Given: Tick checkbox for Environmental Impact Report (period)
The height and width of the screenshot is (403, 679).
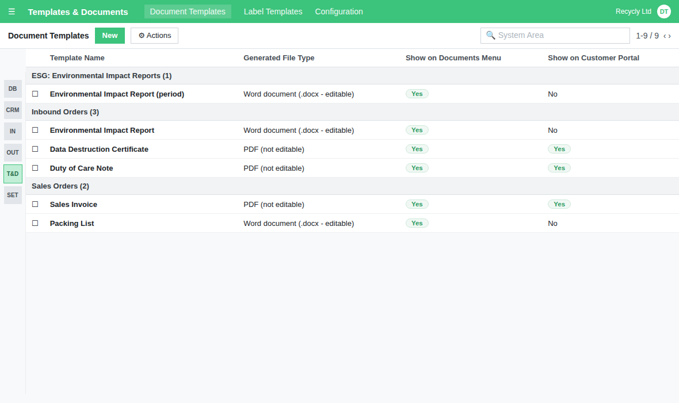Looking at the screenshot, I should coord(35,94).
